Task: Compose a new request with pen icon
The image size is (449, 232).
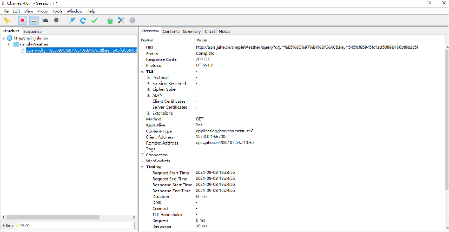Action: point(72,20)
